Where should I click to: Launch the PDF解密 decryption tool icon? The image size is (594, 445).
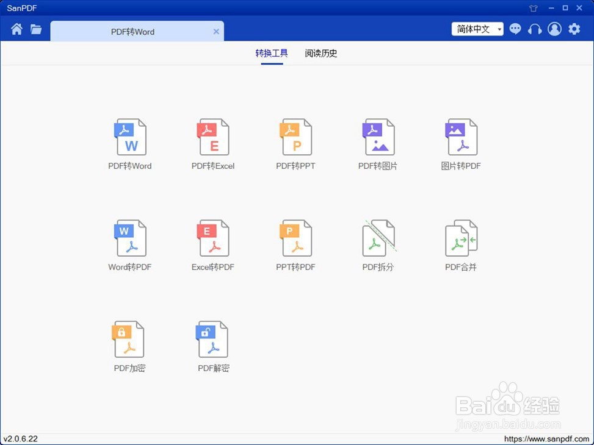pos(212,339)
